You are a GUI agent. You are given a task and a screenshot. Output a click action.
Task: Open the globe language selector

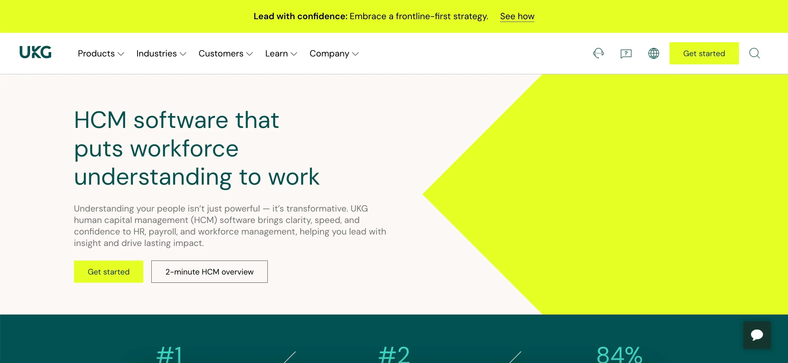653,53
